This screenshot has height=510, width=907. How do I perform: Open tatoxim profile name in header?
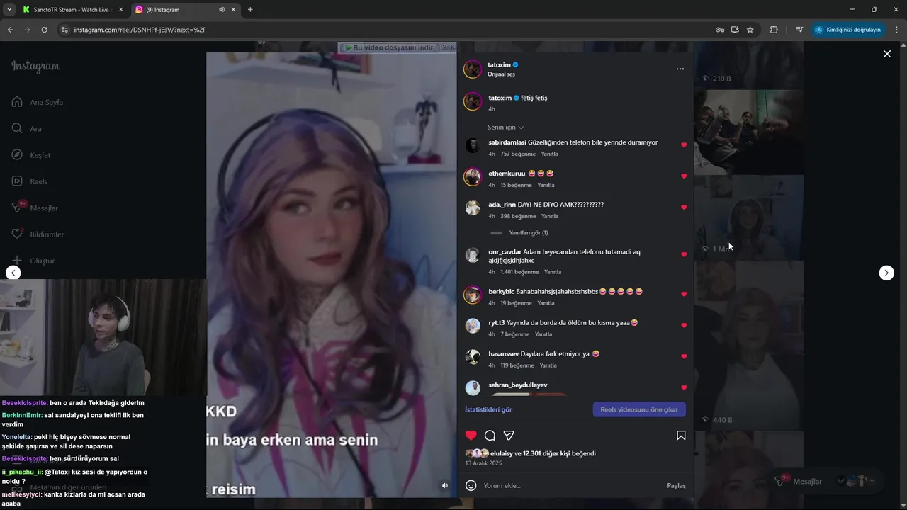499,64
